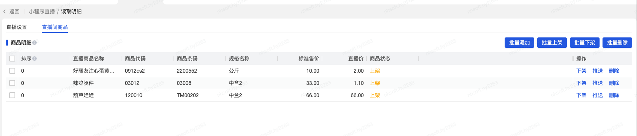Click the help icon beside 排序 column header
Screen dimensions: 637x136
click(34, 59)
